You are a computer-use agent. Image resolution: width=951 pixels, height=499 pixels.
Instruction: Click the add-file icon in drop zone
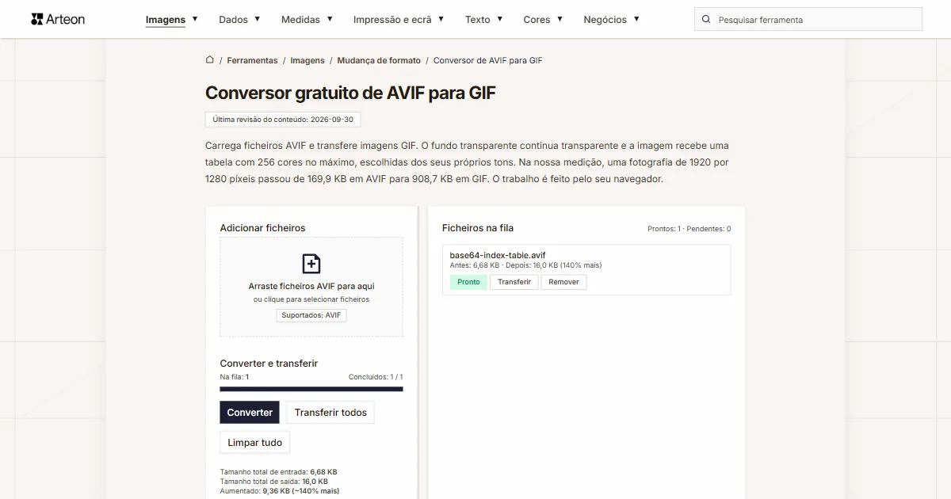tap(311, 264)
